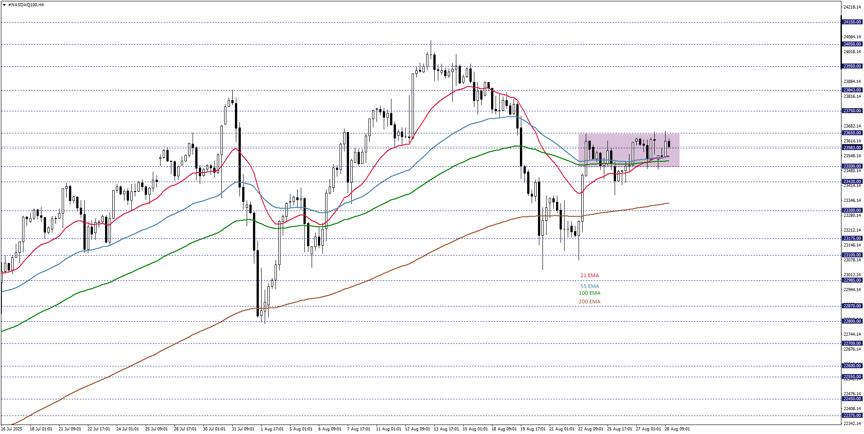This screenshot has height=434, width=864.
Task: Select the 21 EMA text label
Action: click(x=589, y=275)
